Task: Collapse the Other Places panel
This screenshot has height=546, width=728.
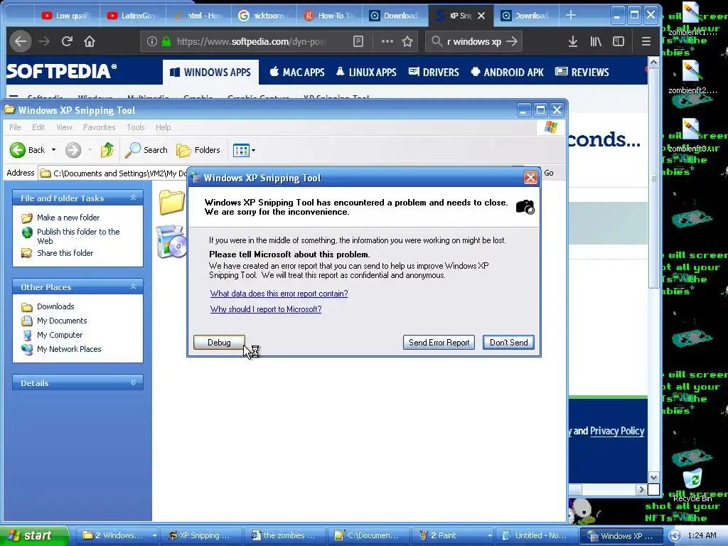Action: pos(133,287)
